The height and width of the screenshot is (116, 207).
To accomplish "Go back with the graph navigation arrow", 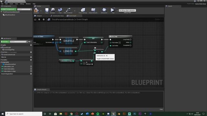I will (x=39, y=19).
